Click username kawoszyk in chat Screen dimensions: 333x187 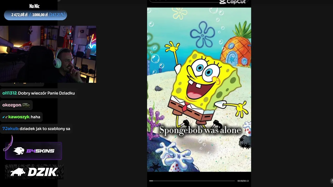click(19, 117)
